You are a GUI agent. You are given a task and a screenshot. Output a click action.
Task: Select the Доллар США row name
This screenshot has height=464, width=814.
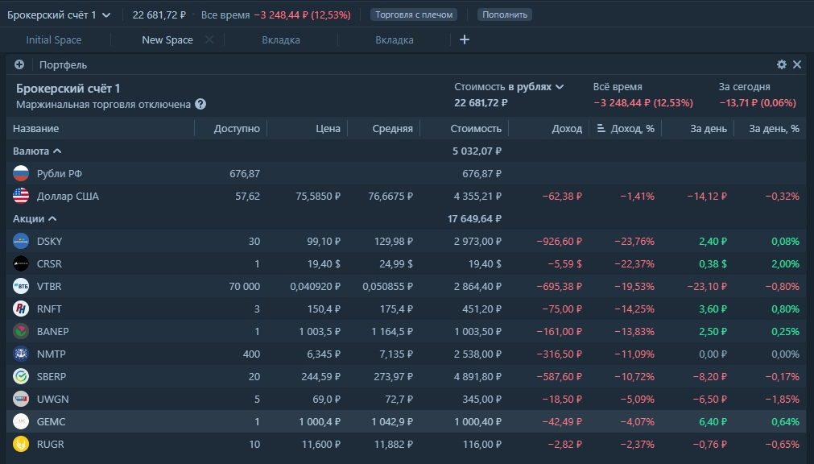tap(68, 196)
